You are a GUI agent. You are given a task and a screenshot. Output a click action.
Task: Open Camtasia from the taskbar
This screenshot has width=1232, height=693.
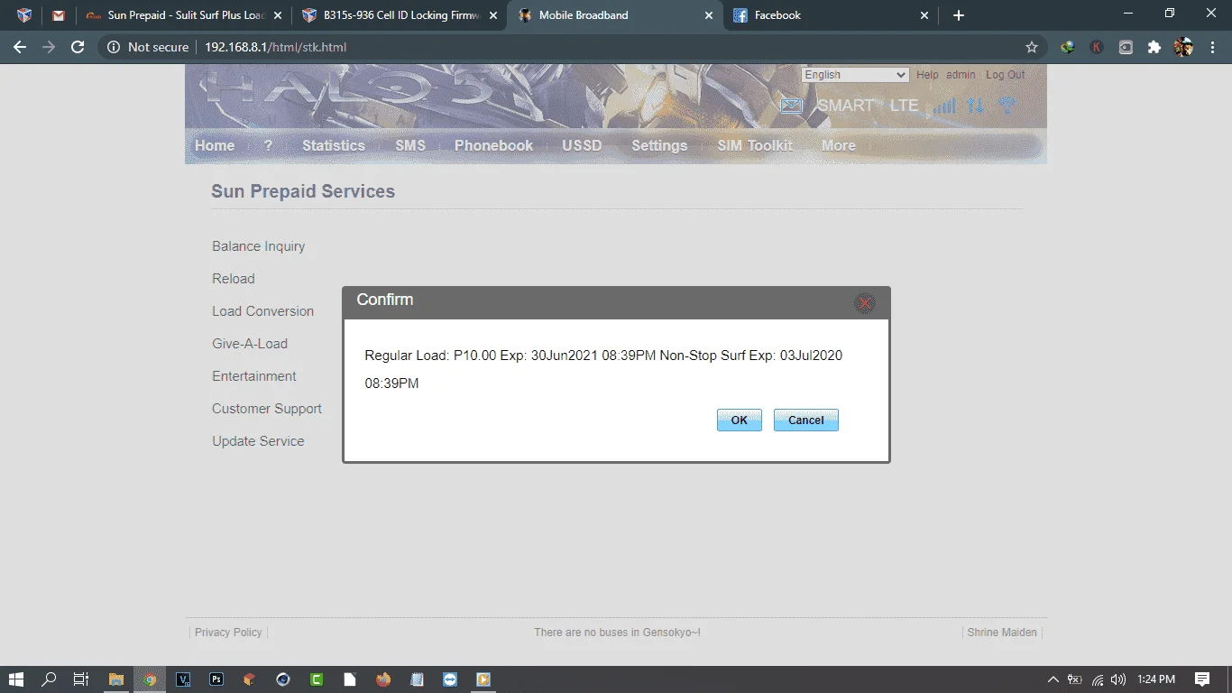coord(317,679)
